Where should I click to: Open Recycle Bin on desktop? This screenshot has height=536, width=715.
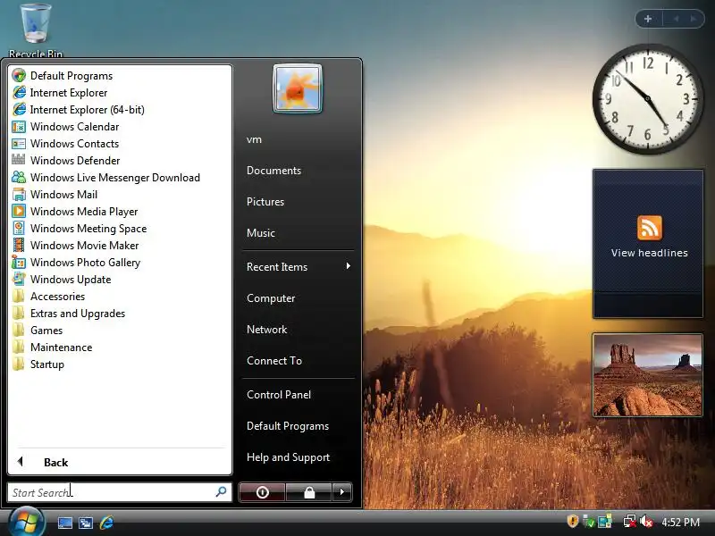35,30
